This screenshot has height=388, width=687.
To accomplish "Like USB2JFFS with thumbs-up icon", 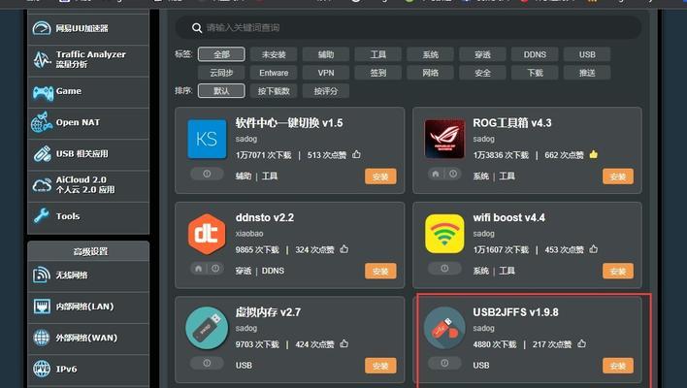I will pyautogui.click(x=581, y=343).
